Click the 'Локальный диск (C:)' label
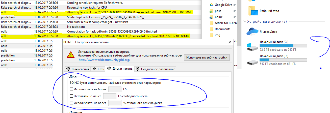This screenshot has width=330, height=113. coord(274,42)
